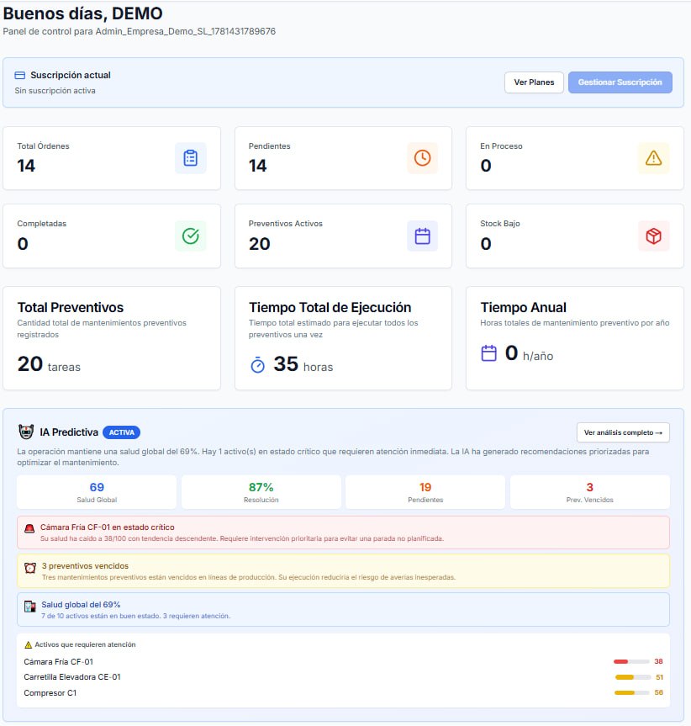The height and width of the screenshot is (726, 691).
Task: Click the siren icon in Cámara Fría alert
Action: pos(29,528)
